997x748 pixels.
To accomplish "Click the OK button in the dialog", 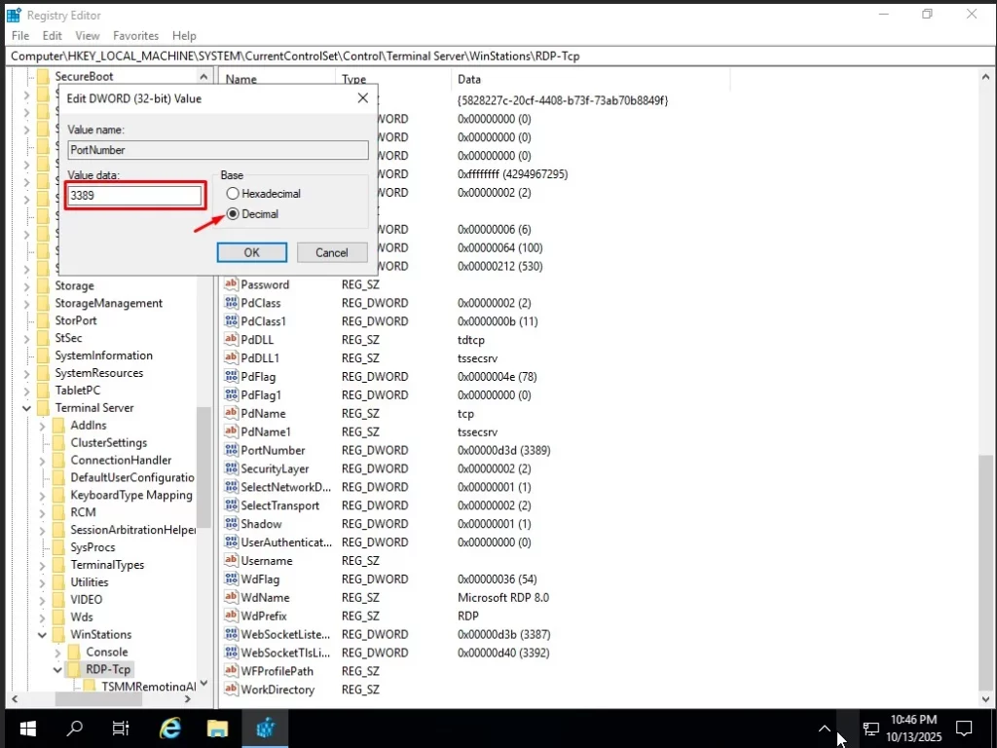I will 251,251.
